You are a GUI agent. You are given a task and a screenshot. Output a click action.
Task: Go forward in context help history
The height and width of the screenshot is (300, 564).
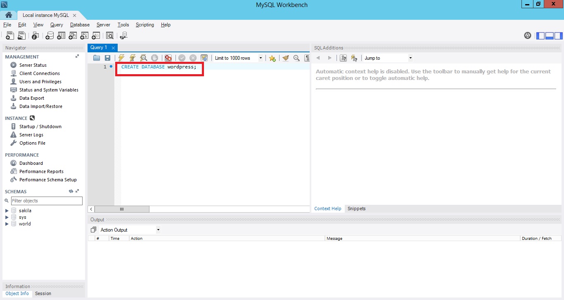click(x=329, y=58)
